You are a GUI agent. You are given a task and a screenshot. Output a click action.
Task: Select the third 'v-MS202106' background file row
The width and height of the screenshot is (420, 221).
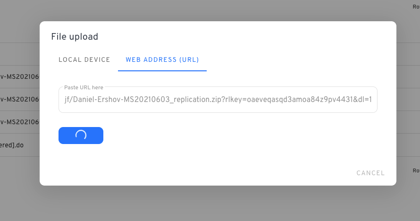click(20, 122)
